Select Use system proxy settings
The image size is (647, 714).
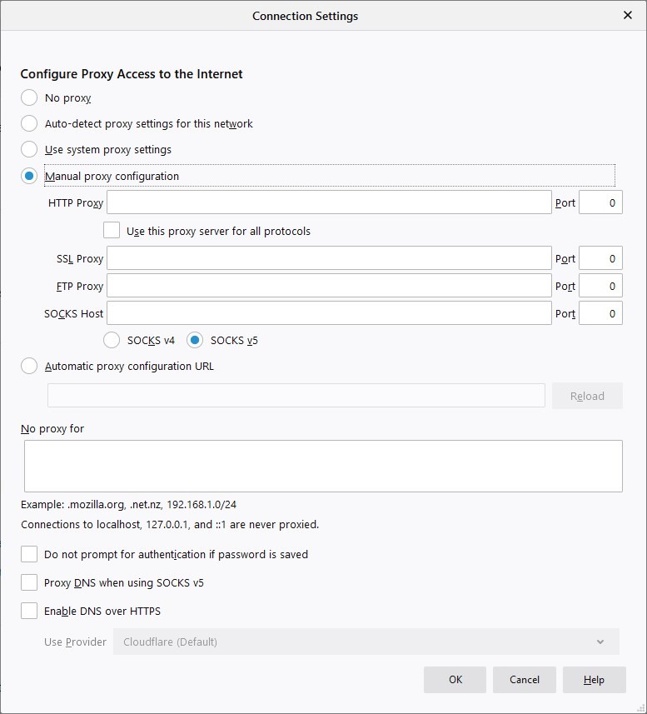29,149
